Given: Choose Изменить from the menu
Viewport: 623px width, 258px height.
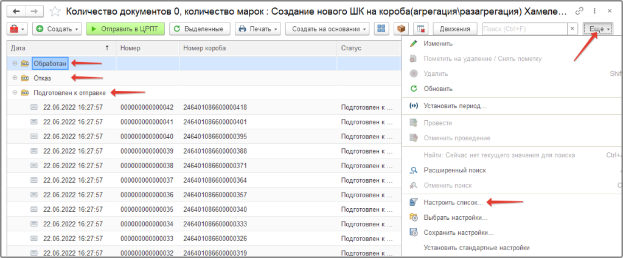Looking at the screenshot, I should pyautogui.click(x=438, y=43).
